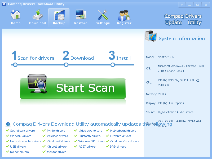Click the Register icon

pos(124,15)
